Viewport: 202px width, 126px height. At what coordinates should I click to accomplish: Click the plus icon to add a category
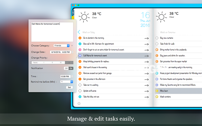coord(72,45)
